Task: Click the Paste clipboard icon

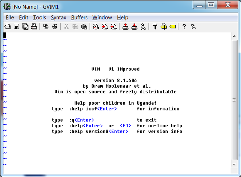Action: (84, 27)
